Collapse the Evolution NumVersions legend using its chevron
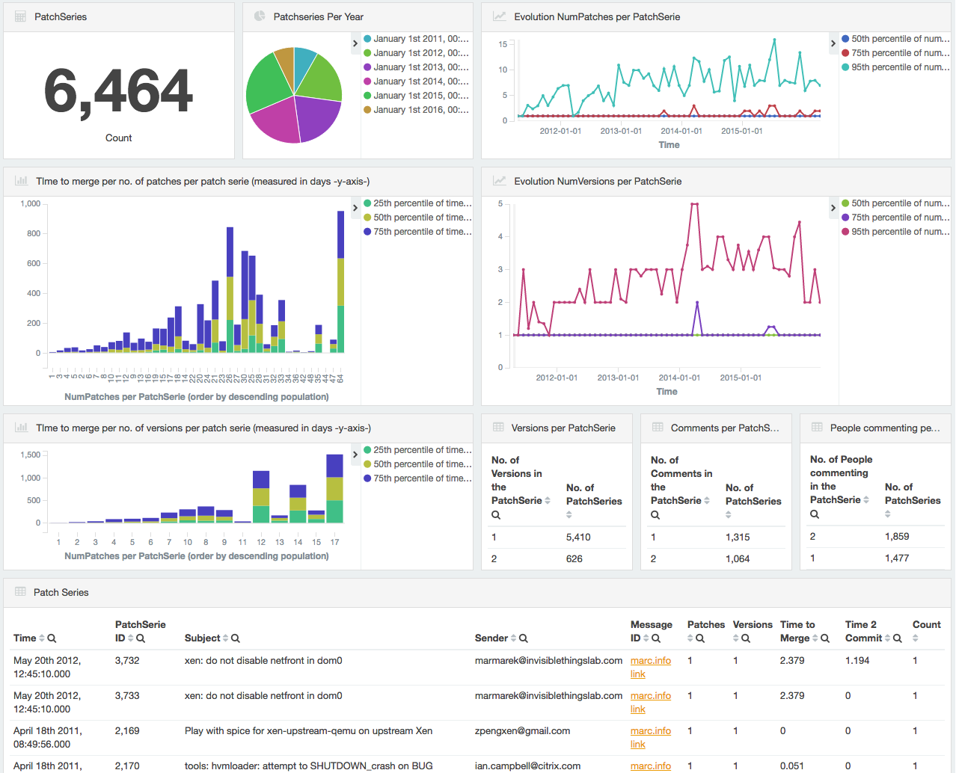 point(833,208)
